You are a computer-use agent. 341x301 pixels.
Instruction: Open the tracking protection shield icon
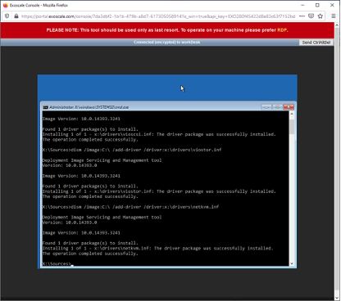pos(7,16)
